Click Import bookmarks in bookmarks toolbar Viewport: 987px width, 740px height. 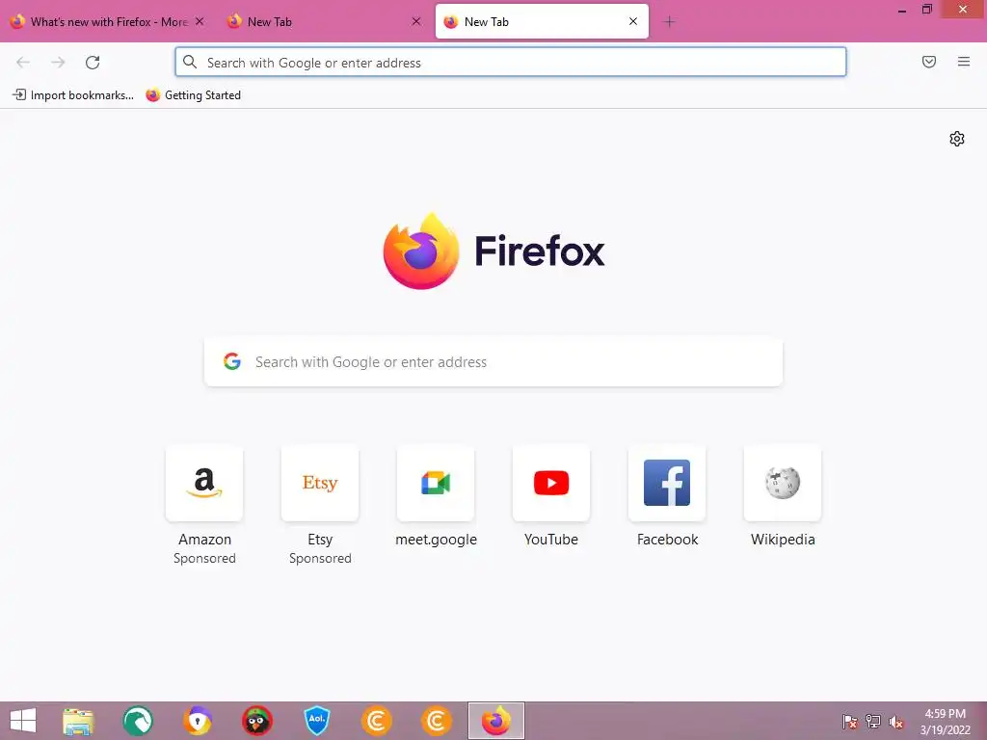(73, 95)
